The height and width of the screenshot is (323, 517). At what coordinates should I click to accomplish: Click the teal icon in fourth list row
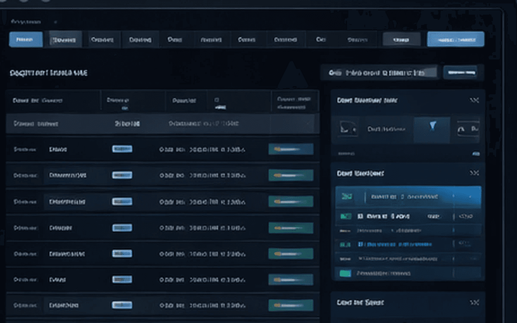pos(345,245)
